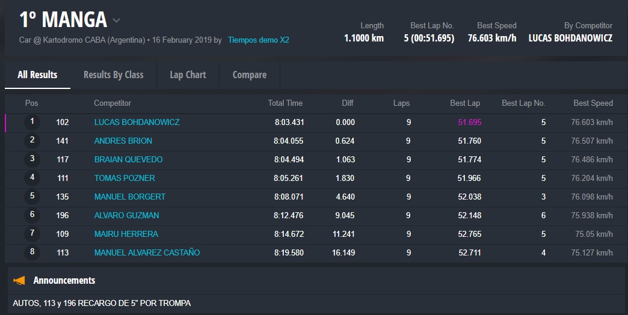The height and width of the screenshot is (315, 628).
Task: View MANUEL BORGERT's laps
Action: 129,197
